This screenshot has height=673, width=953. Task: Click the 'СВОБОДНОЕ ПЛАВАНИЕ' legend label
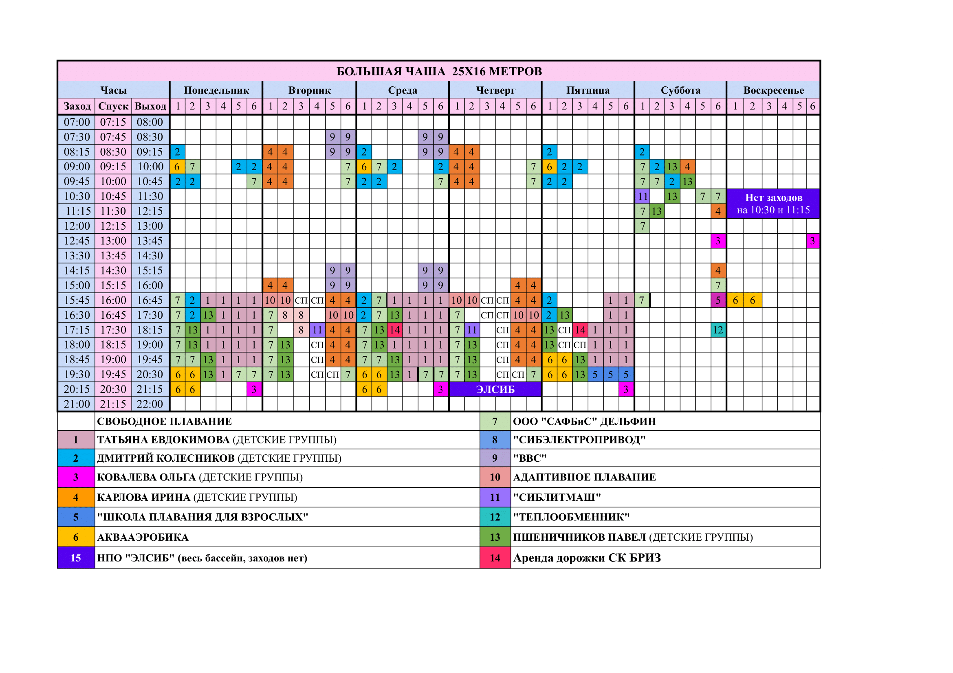pos(164,421)
